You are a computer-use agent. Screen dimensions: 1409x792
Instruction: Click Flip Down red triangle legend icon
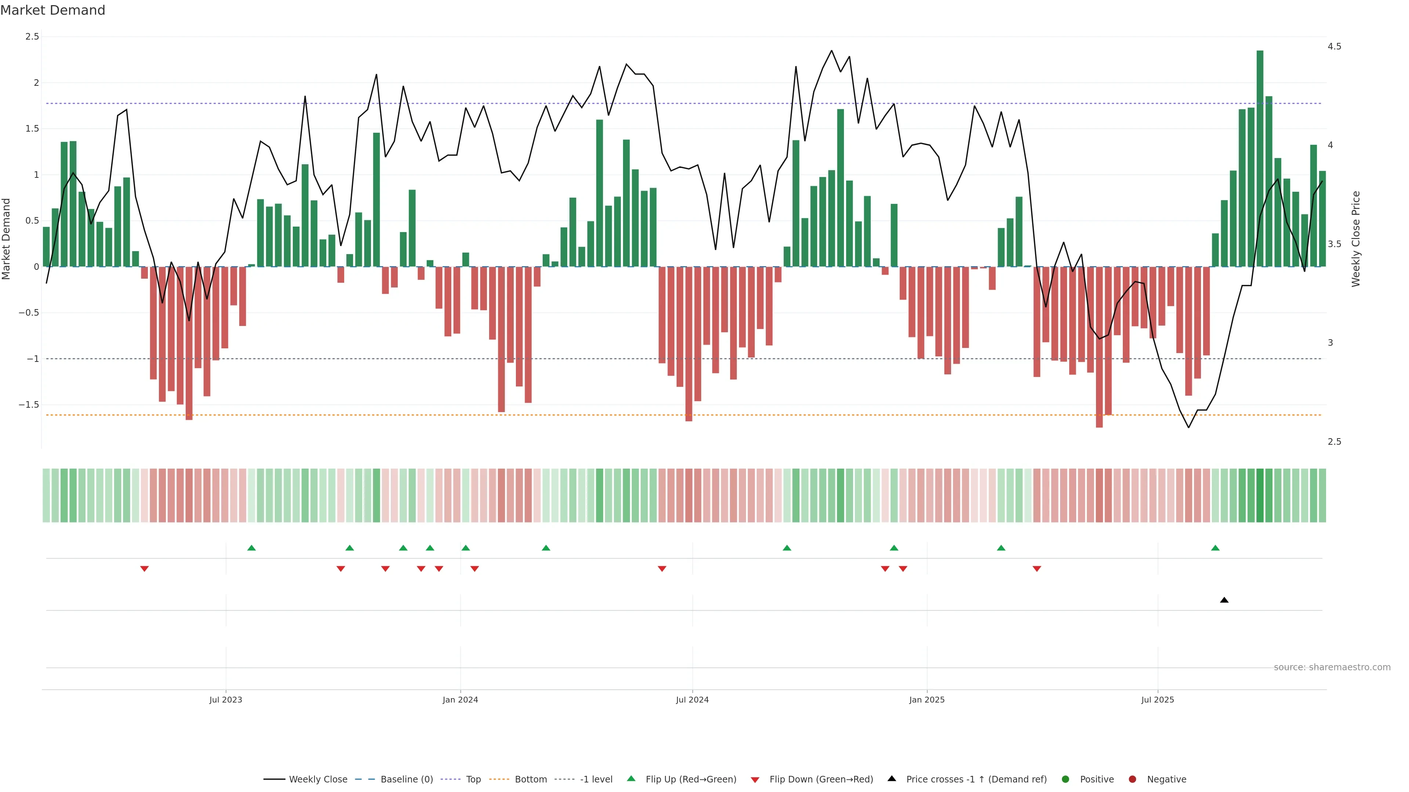pyautogui.click(x=755, y=780)
